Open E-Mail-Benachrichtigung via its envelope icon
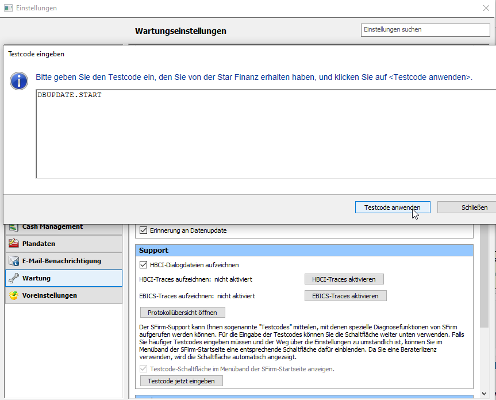This screenshot has height=400, width=496. click(x=14, y=261)
